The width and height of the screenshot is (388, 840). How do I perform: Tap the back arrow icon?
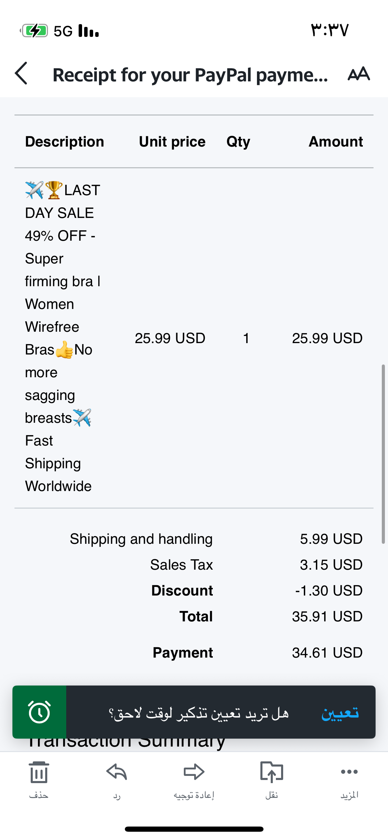(21, 73)
